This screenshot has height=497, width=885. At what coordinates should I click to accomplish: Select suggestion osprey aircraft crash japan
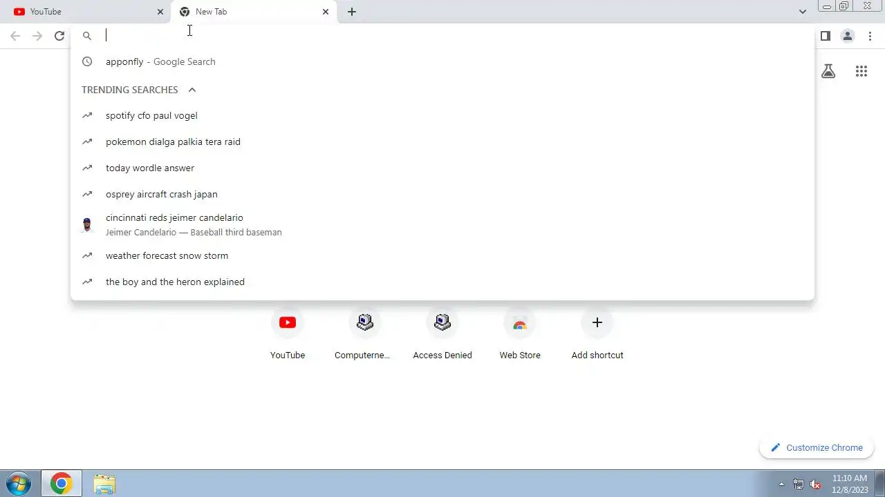(x=442, y=194)
